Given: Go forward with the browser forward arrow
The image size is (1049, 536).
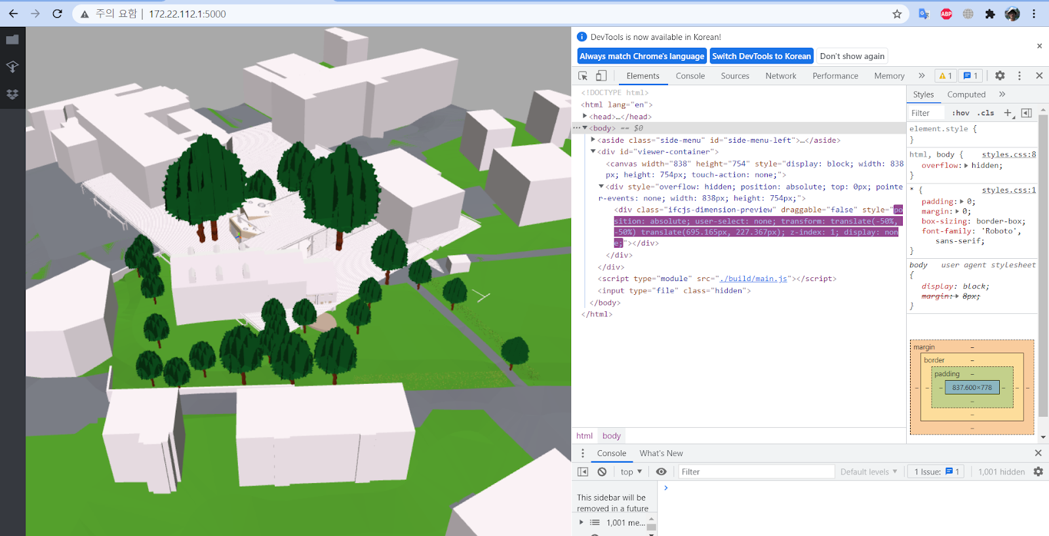Looking at the screenshot, I should click(35, 14).
